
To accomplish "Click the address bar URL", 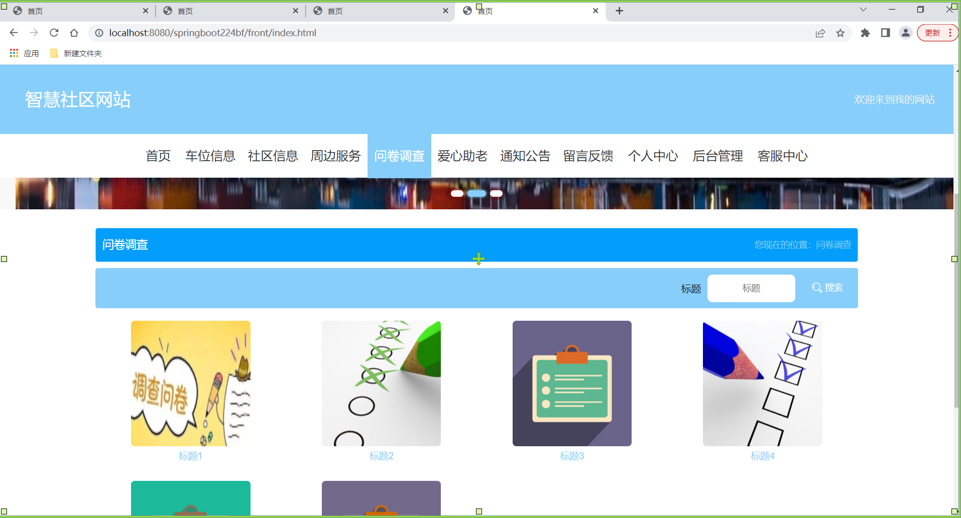I will tap(213, 33).
